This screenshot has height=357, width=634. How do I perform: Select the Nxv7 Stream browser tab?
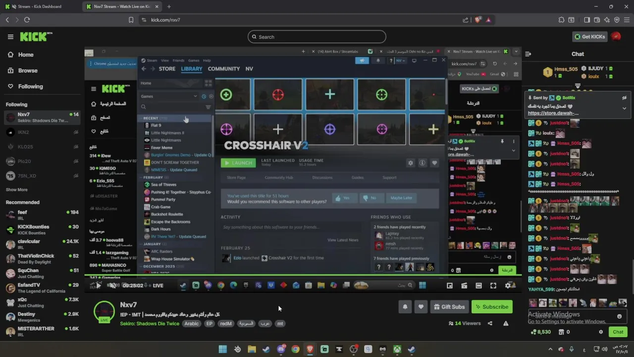[121, 6]
